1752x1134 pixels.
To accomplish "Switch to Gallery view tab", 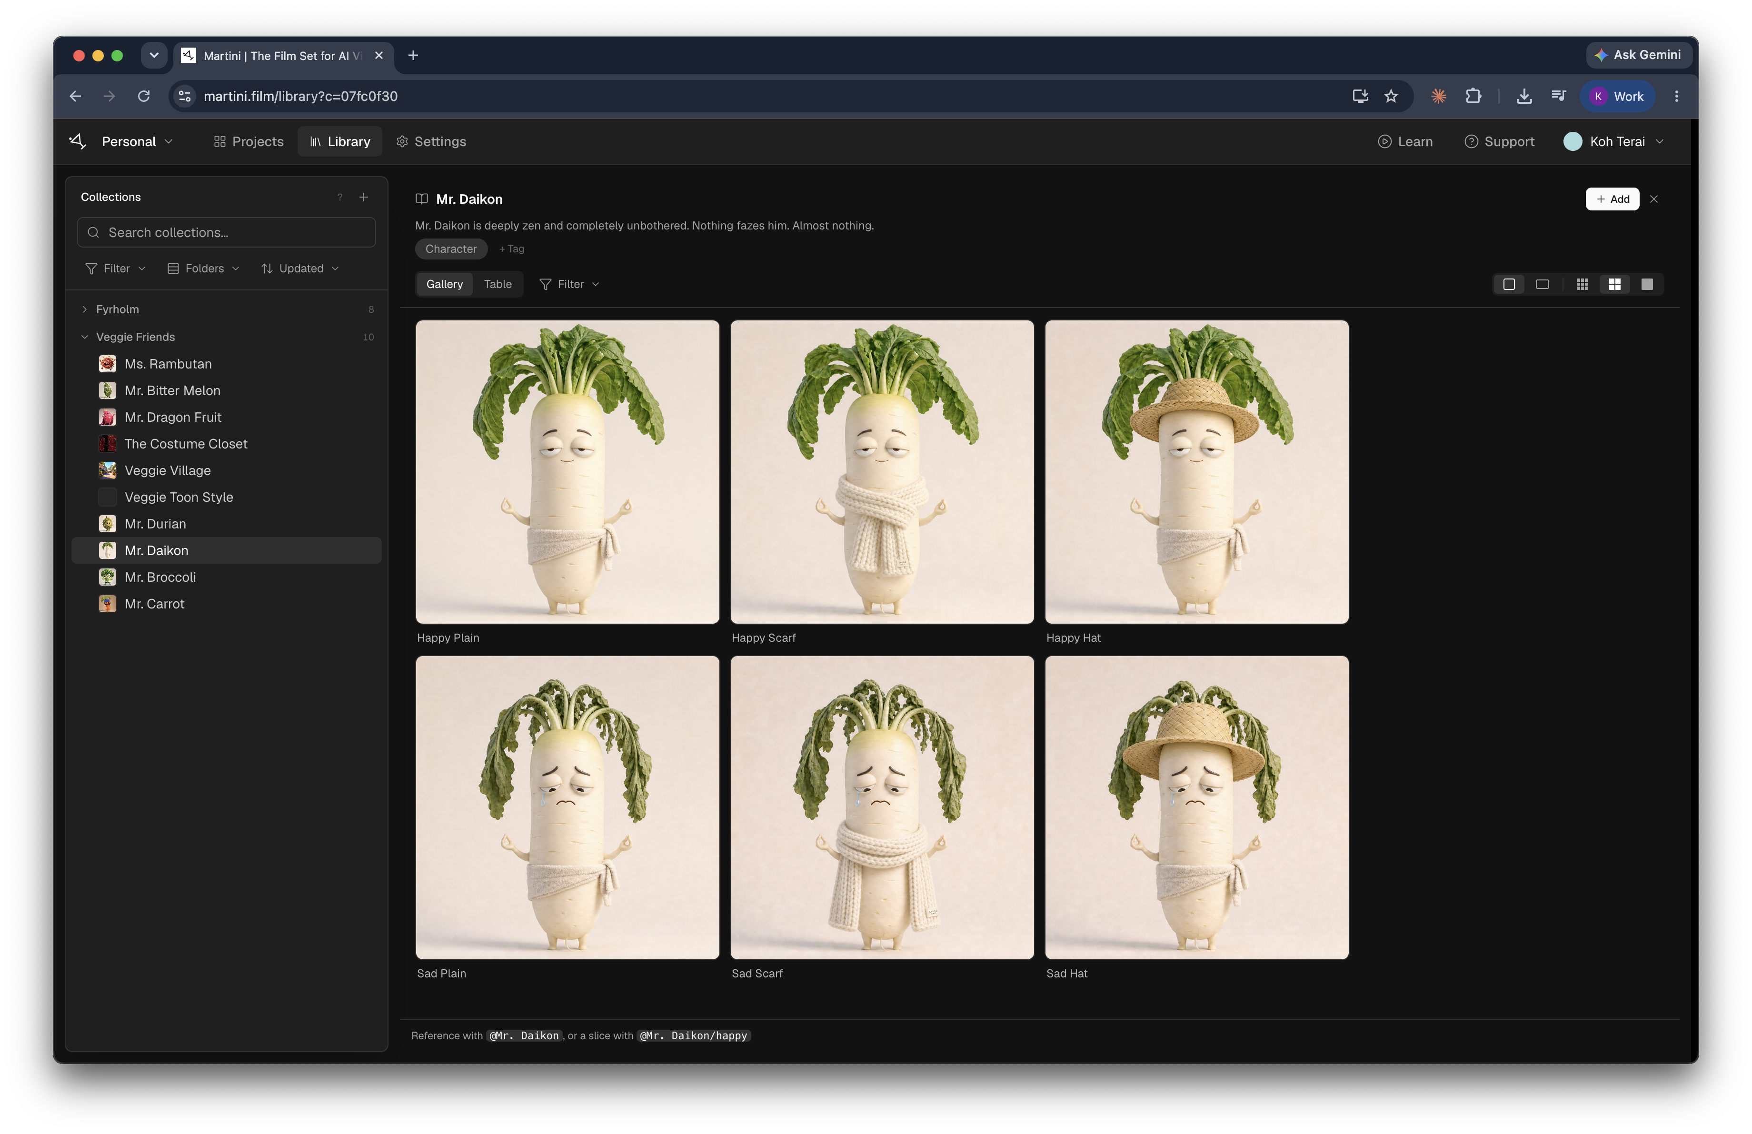I will pos(445,284).
